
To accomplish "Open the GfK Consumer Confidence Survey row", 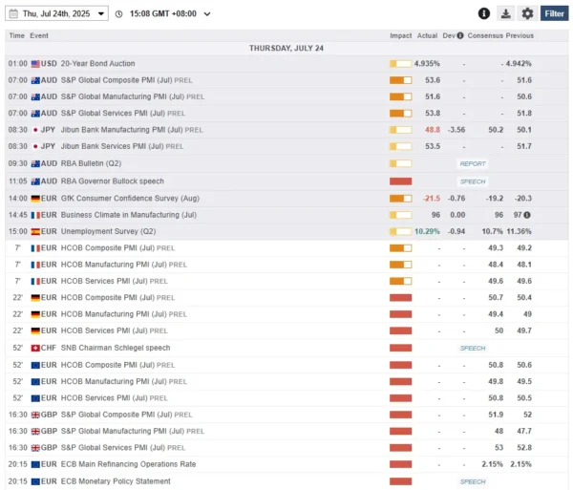I will (286, 199).
